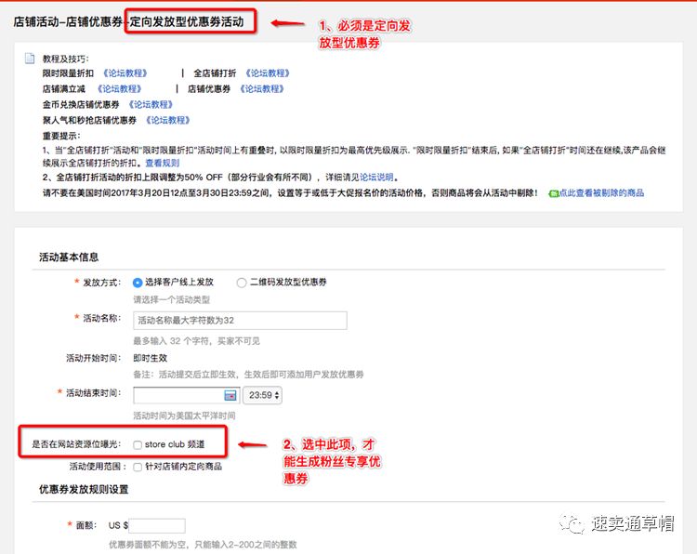The image size is (697, 554).
Task: Select 二维码发放型优惠券 radio option
Action: tap(242, 282)
